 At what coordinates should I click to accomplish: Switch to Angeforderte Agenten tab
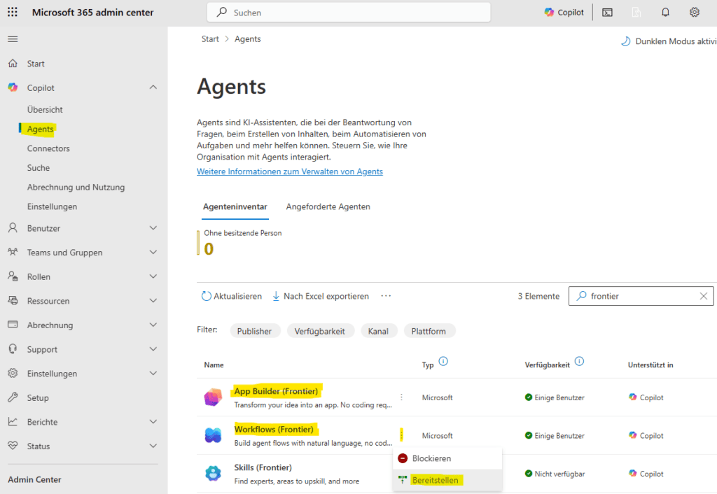[x=328, y=206]
